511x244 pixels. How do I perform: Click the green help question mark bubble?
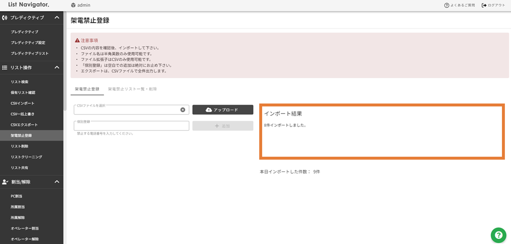498,235
